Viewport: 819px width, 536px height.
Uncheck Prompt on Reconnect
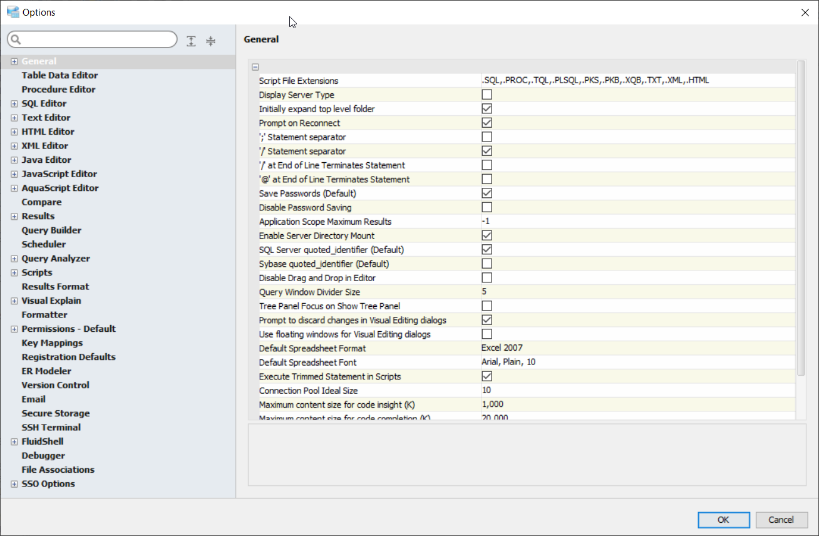tap(487, 123)
